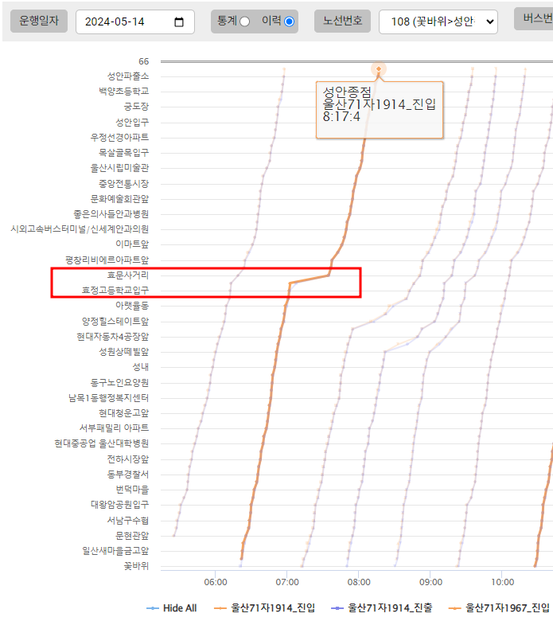Screen dimensions: 553x621
Task: Click the highlighted 성안종점 data point
Action: [379, 70]
